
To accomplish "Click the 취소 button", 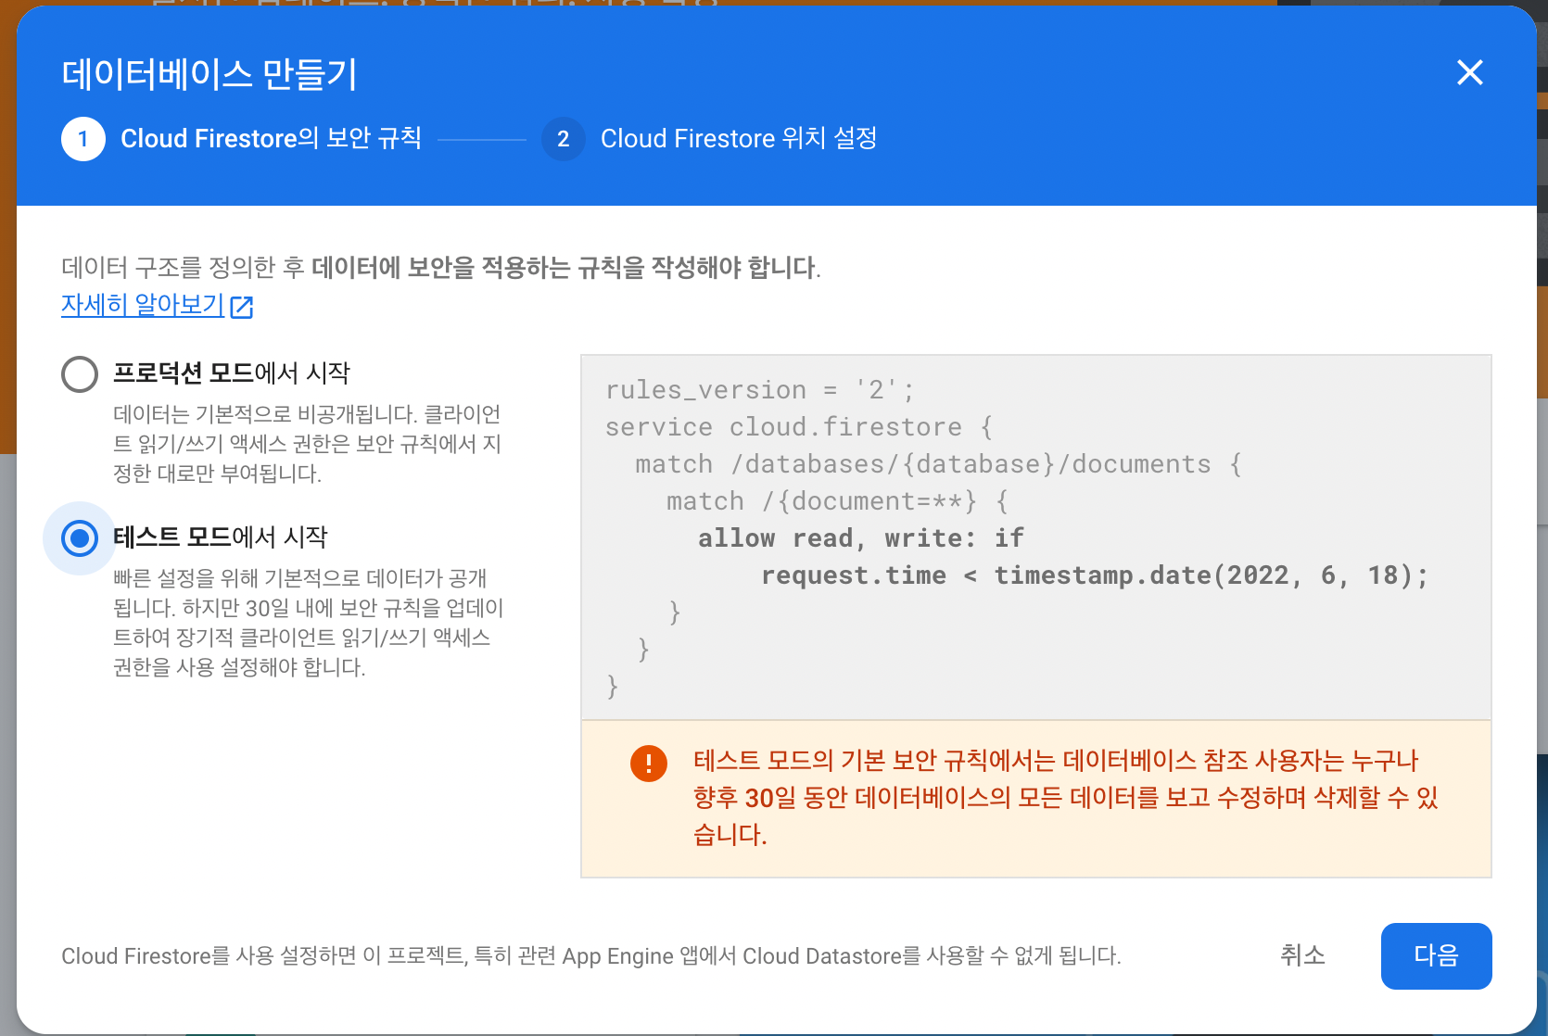I will [x=1302, y=955].
